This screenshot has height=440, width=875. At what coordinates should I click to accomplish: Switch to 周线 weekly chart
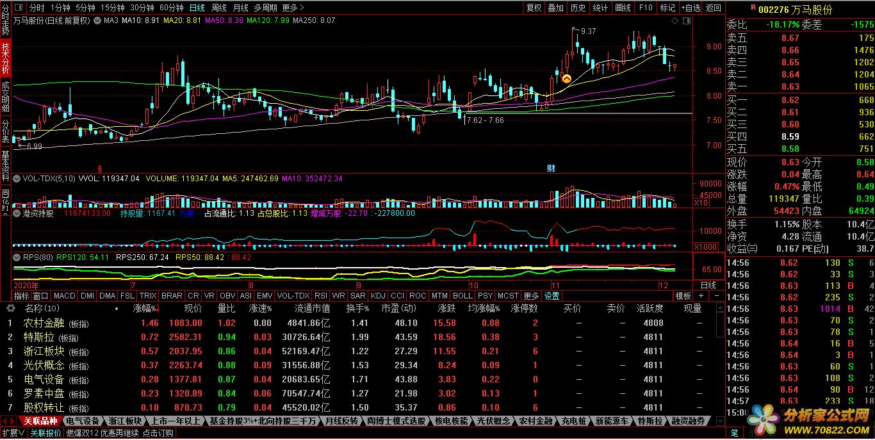click(219, 8)
